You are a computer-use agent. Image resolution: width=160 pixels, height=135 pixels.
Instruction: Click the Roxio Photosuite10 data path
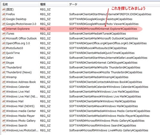pyautogui.click(x=98, y=48)
